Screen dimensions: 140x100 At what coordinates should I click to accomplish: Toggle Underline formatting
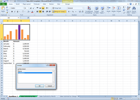pyautogui.click(x=17, y=12)
